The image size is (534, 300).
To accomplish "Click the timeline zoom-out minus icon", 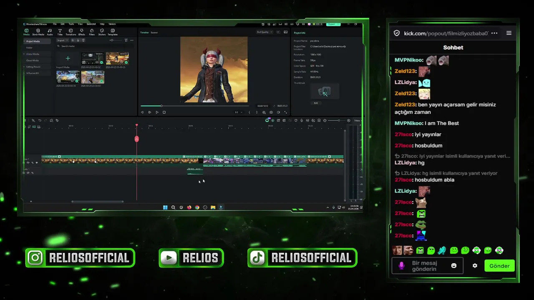I will 325,120.
